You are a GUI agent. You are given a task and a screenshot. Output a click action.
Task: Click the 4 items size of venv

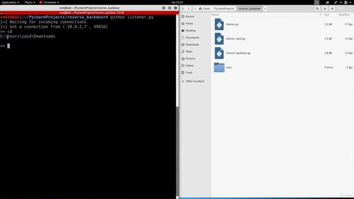[x=329, y=67]
